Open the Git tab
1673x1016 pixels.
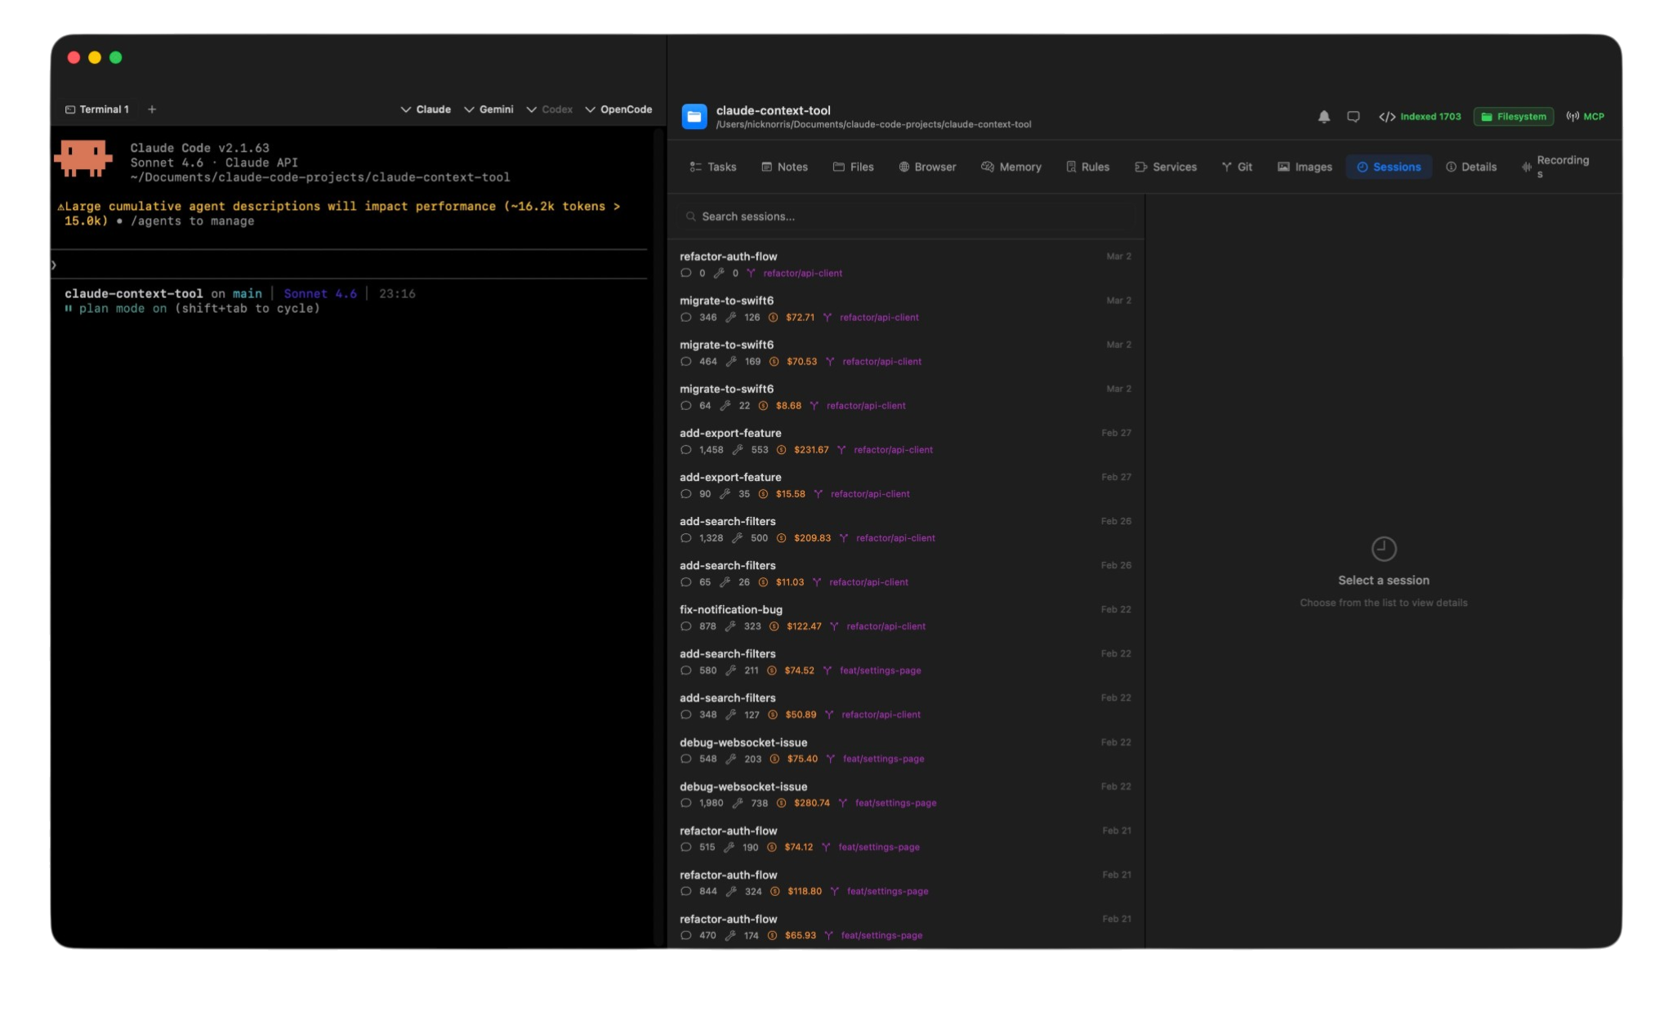click(x=1237, y=167)
